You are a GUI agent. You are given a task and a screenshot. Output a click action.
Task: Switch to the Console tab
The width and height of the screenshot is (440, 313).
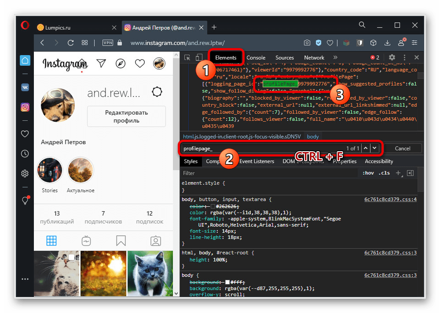pyautogui.click(x=256, y=57)
